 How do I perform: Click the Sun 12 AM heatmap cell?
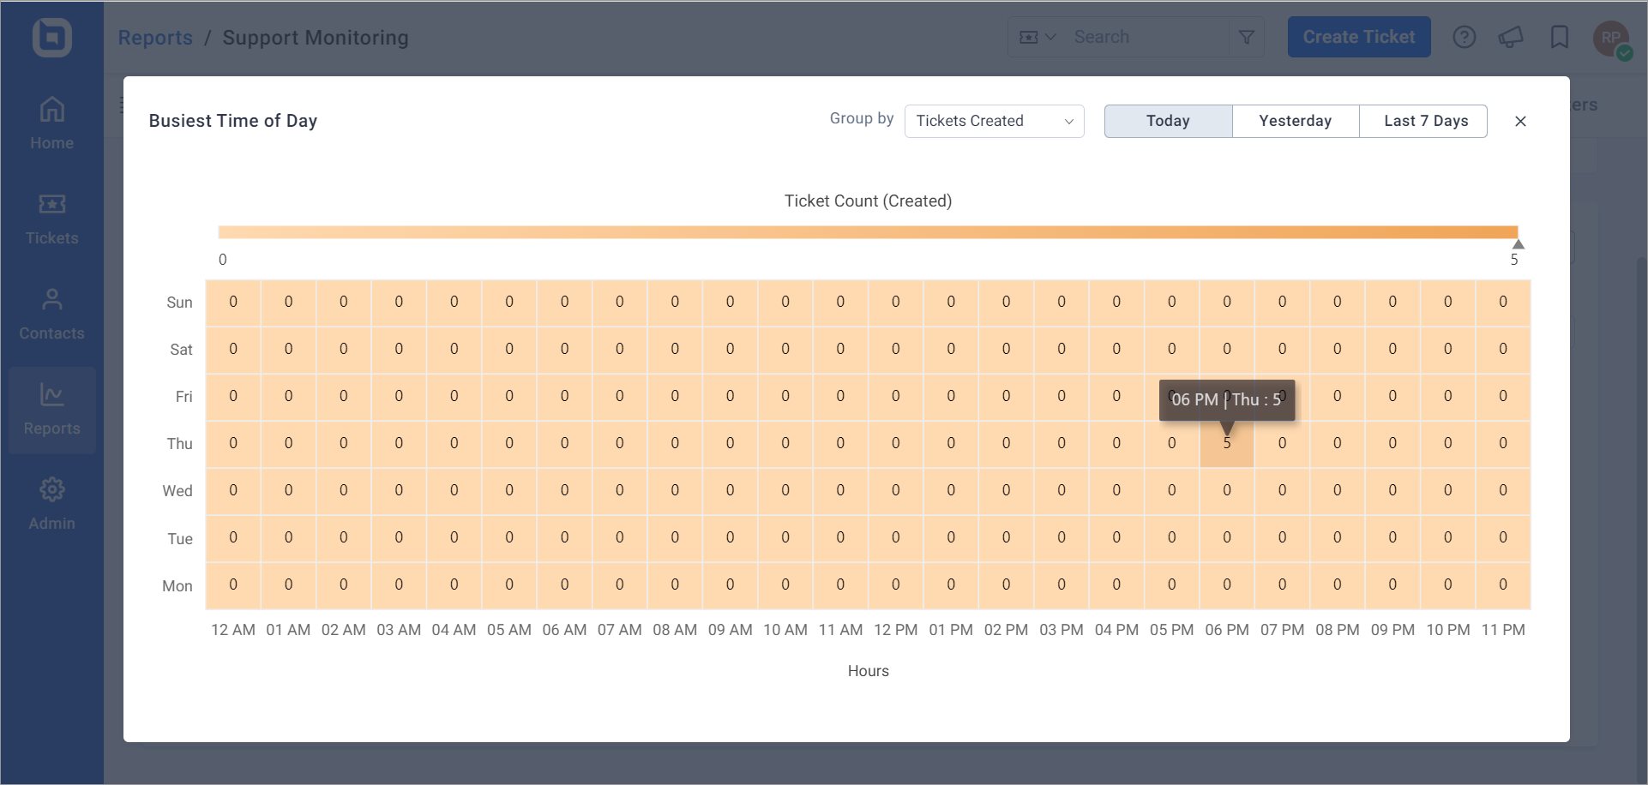[233, 302]
